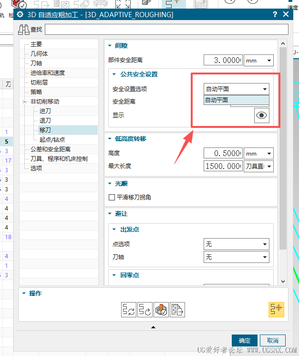Select 非切削移动 in the tree
Screen dimensions: 299x356
45,102
